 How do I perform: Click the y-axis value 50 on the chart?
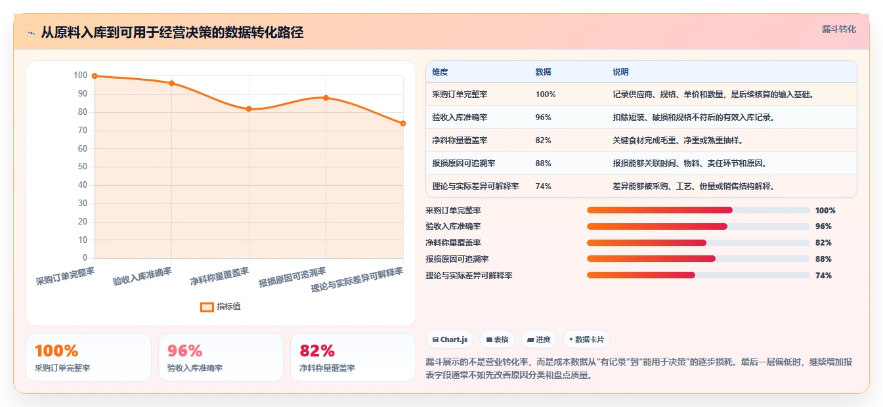point(82,167)
